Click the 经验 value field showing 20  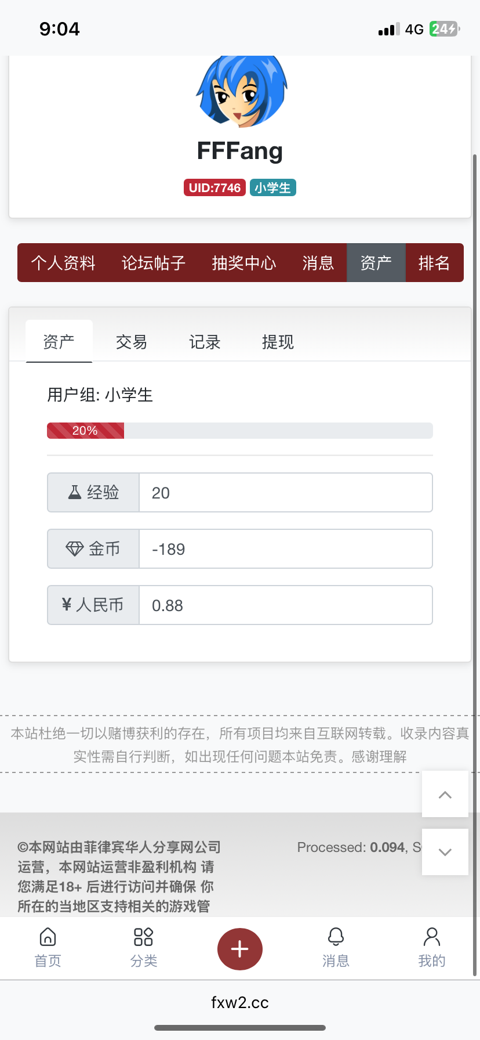click(285, 492)
